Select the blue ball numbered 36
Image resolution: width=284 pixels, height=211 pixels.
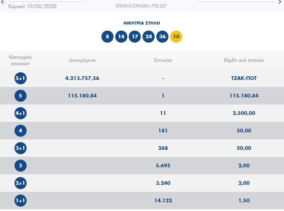click(162, 37)
